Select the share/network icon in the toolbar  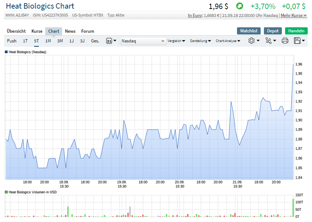[x=269, y=41]
